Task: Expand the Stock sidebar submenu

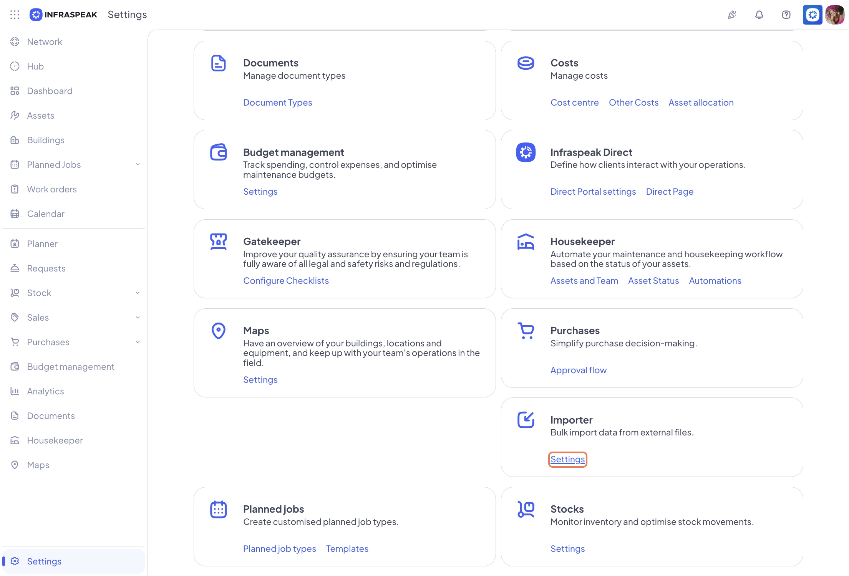Action: [x=138, y=293]
